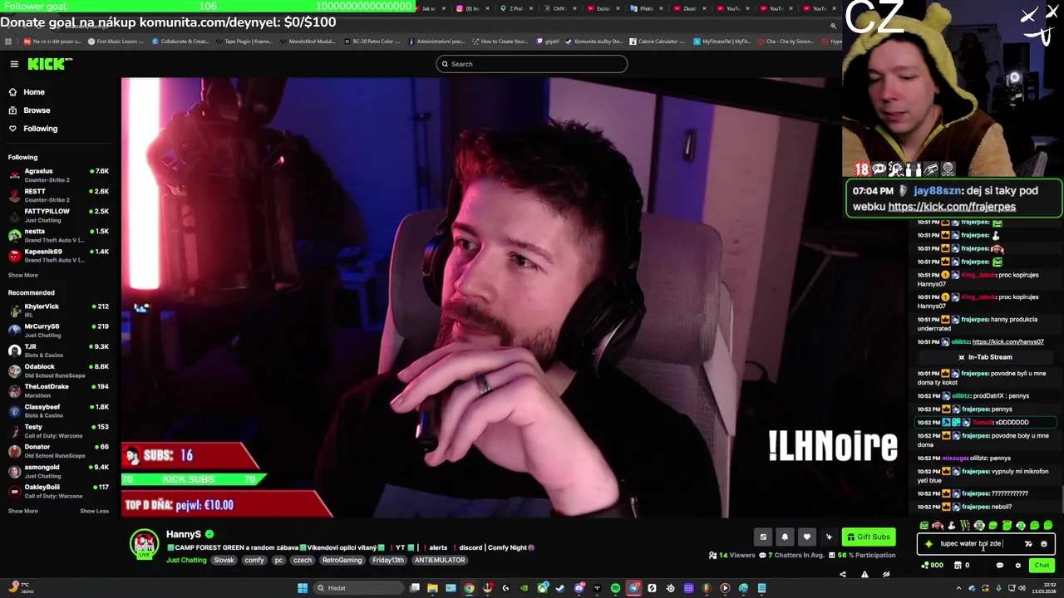Image resolution: width=1064 pixels, height=598 pixels.
Task: Open emoji picker in chat input
Action: pos(1044,544)
